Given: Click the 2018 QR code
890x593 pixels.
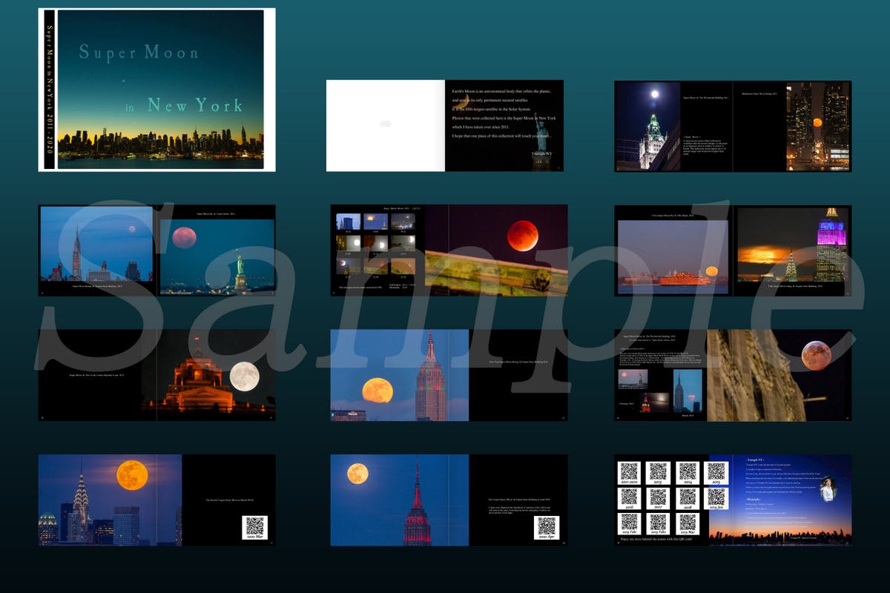Looking at the screenshot, I should tap(687, 497).
